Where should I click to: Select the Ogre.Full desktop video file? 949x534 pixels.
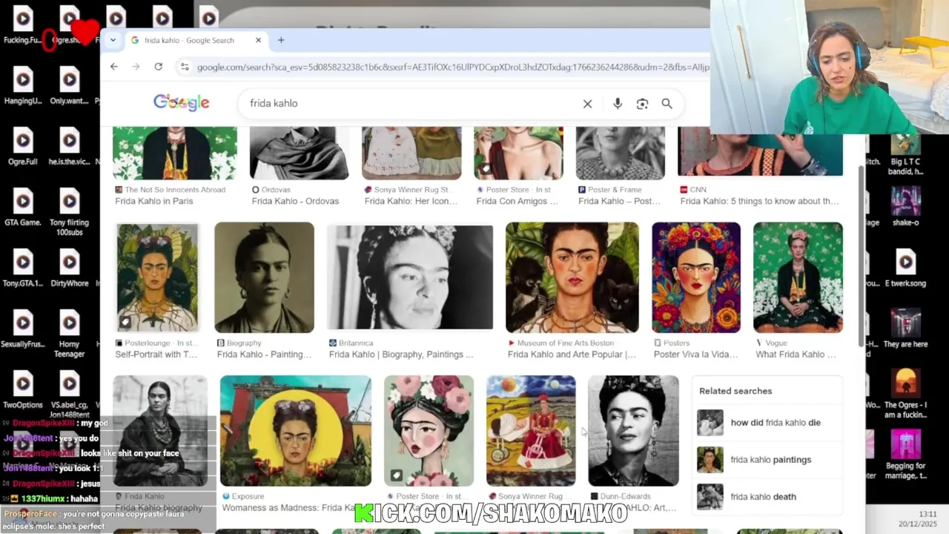23,147
